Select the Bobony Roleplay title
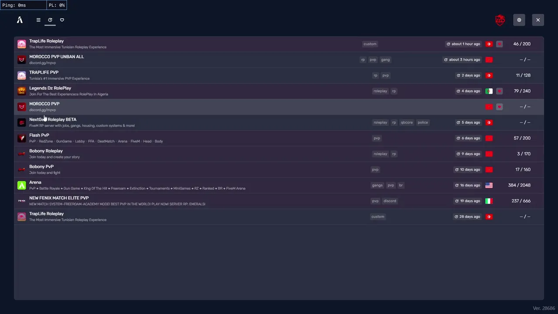This screenshot has height=314, width=558. 46,151
